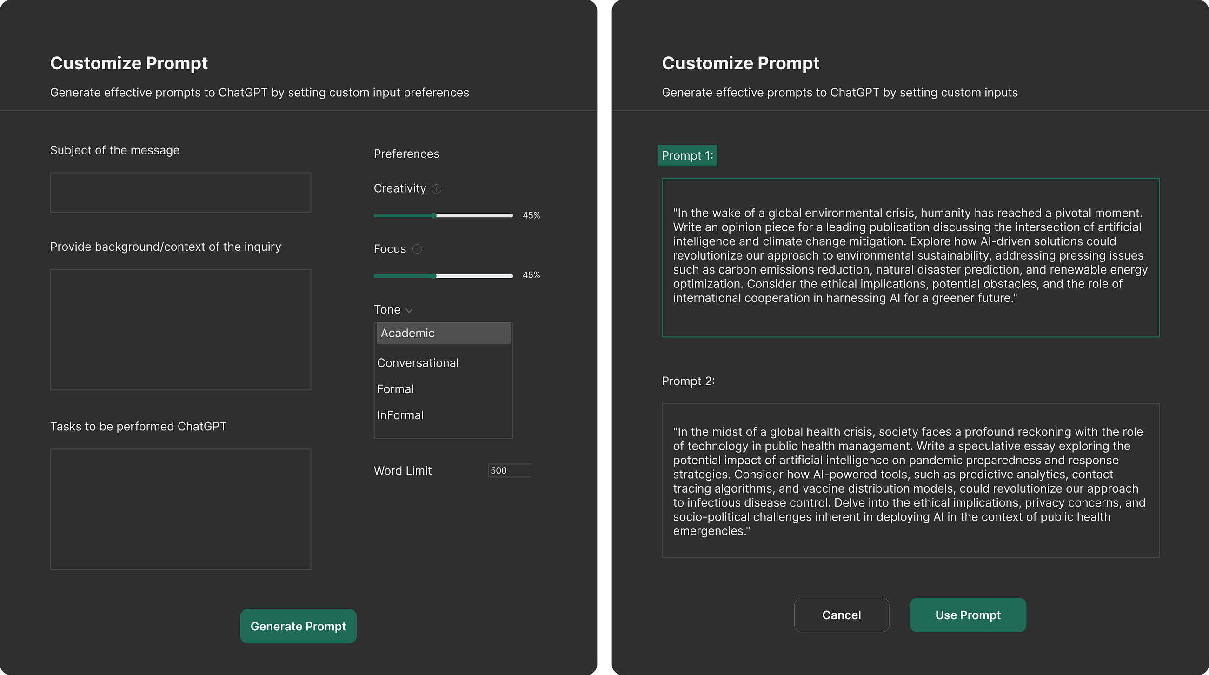The height and width of the screenshot is (675, 1209).
Task: Click the Prompt 2 section label
Action: coord(688,381)
